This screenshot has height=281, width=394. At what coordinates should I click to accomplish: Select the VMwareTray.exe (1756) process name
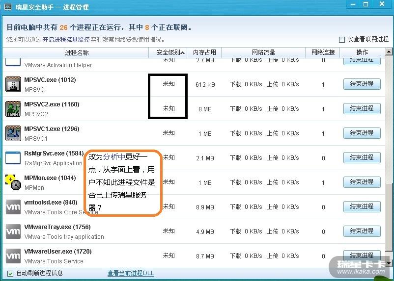pos(57,227)
